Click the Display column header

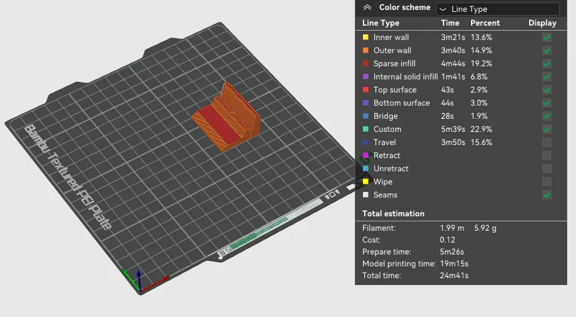pyautogui.click(x=542, y=23)
